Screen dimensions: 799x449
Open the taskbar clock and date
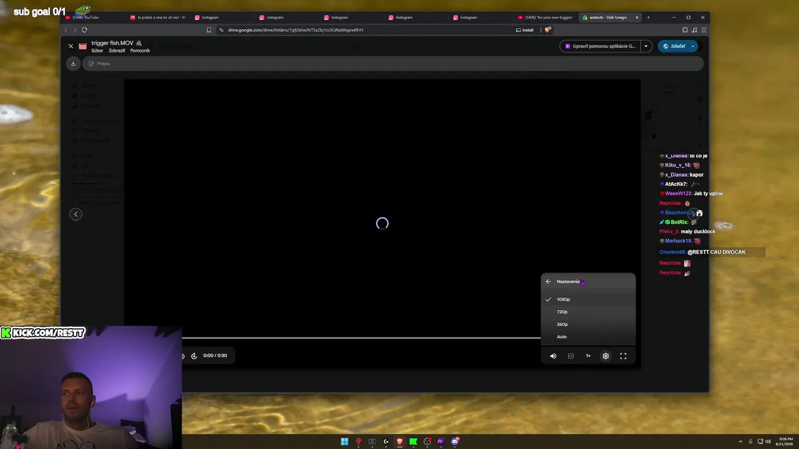click(785, 442)
